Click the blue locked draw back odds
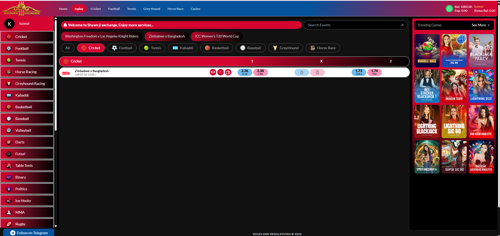The width and height of the screenshot is (500, 236). pos(302,72)
